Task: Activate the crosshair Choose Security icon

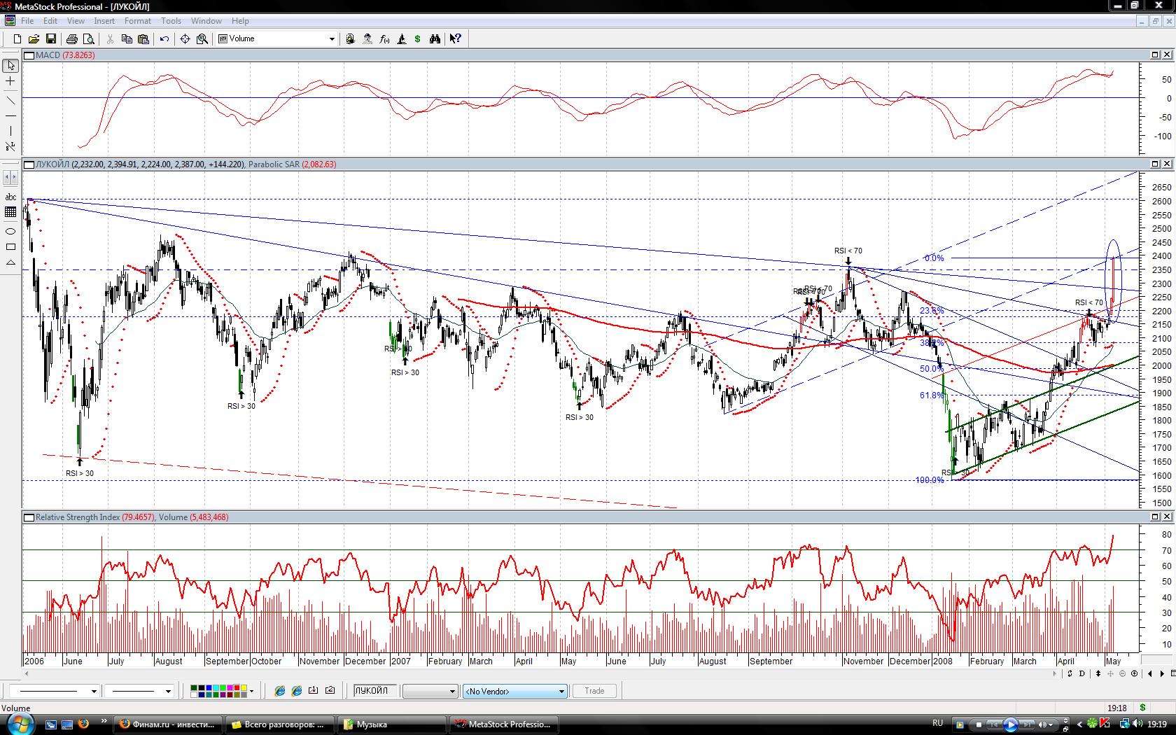Action: coord(185,39)
